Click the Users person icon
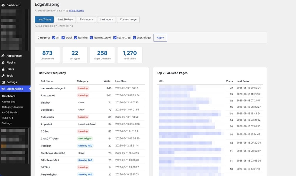The image size is (296, 176). pyautogui.click(x=3, y=69)
